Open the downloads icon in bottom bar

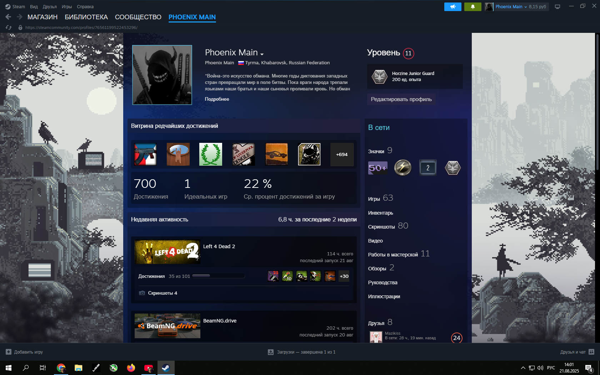(x=271, y=352)
